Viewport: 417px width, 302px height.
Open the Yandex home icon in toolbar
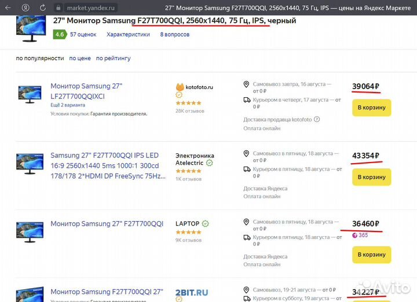(26, 8)
